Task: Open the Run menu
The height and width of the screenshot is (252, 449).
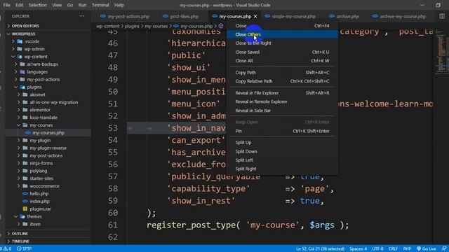Action: (82, 5)
